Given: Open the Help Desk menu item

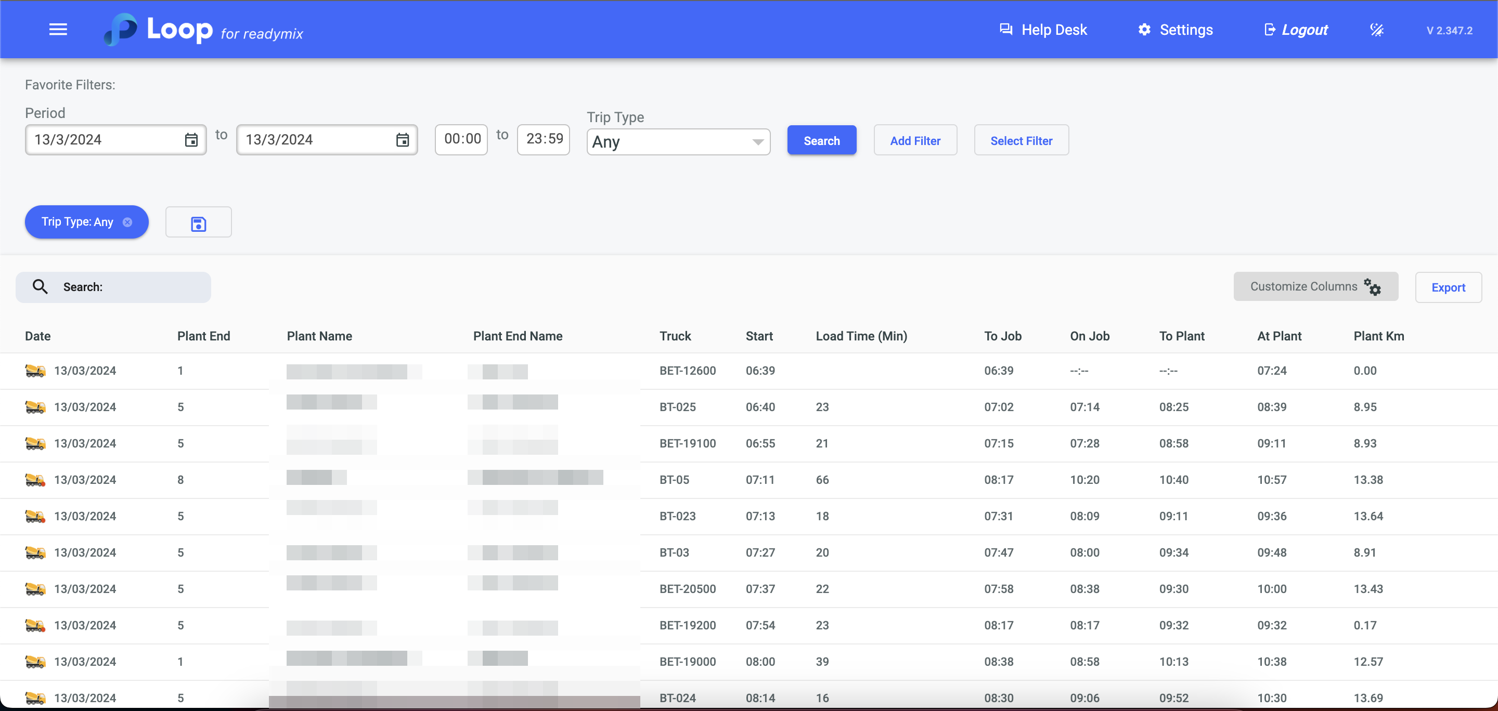Looking at the screenshot, I should 1043,30.
